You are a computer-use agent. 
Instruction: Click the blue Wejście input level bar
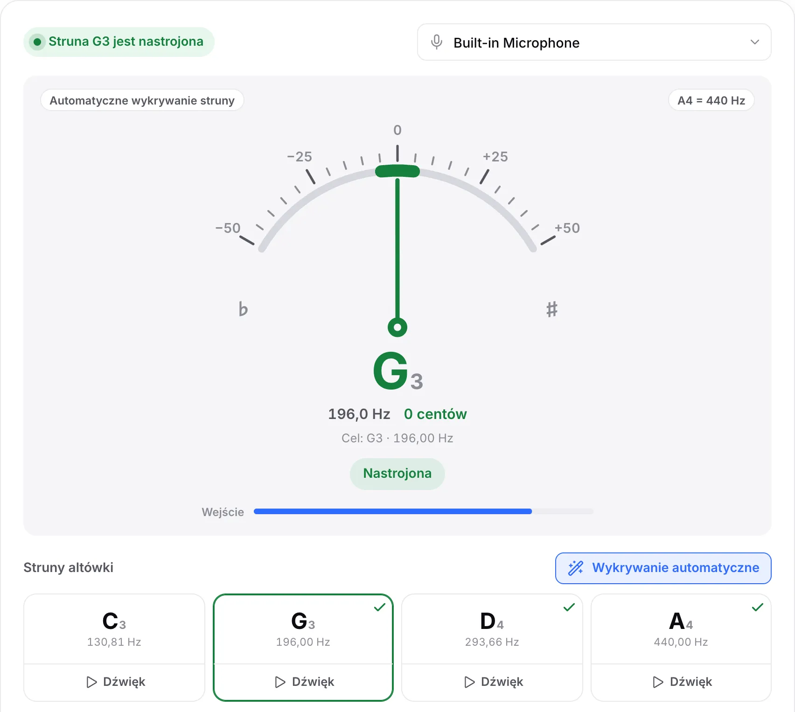point(393,511)
